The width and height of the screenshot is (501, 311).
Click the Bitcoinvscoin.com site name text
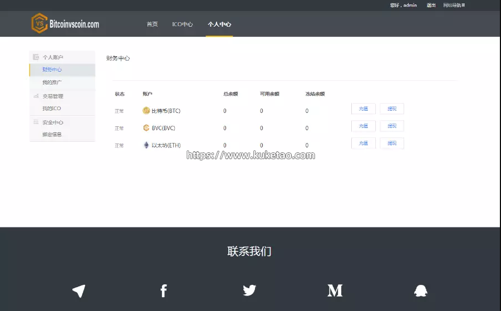click(74, 24)
